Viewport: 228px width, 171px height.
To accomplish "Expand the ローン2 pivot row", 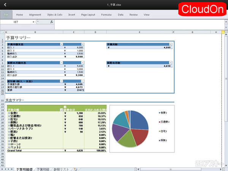I will tap(9, 144).
